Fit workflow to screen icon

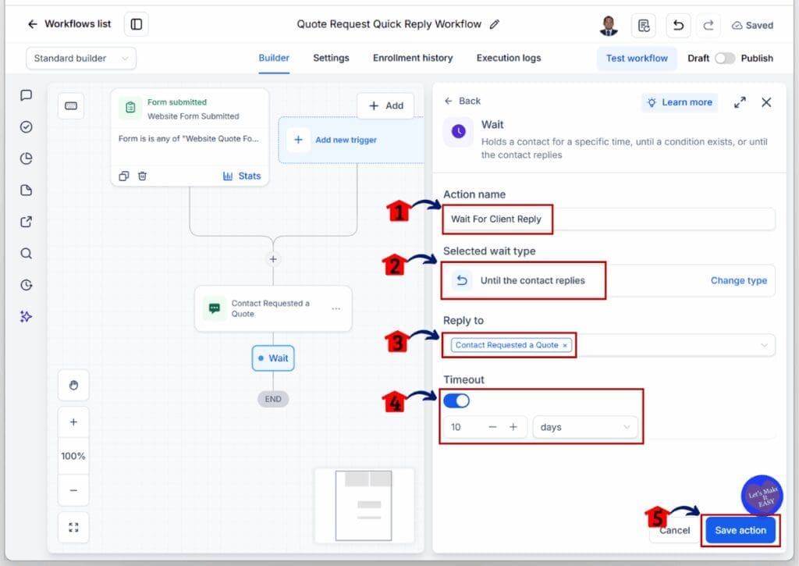tap(73, 527)
